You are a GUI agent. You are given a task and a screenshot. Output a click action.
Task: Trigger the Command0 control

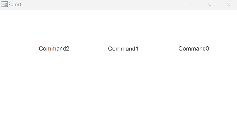[194, 48]
